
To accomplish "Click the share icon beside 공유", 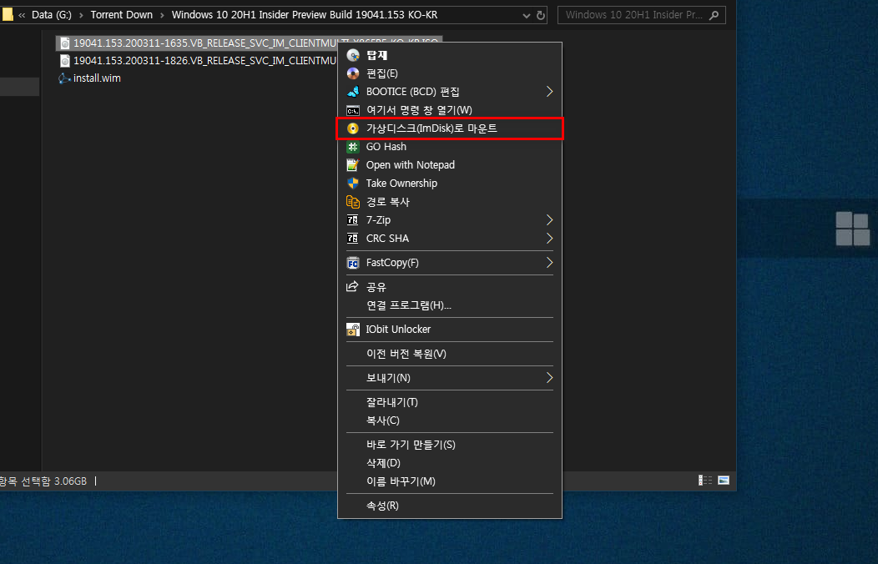I will 352,286.
